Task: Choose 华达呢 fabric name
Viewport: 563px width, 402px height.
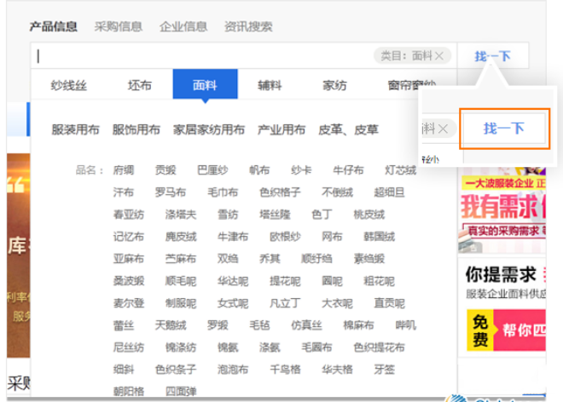Action: click(233, 281)
